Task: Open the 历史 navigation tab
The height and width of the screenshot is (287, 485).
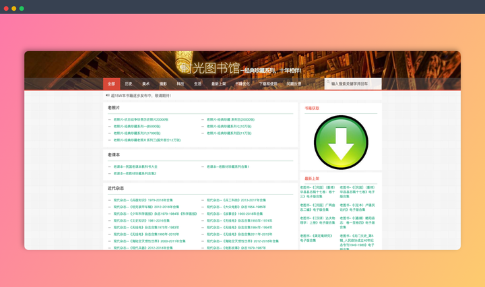Action: [x=129, y=84]
